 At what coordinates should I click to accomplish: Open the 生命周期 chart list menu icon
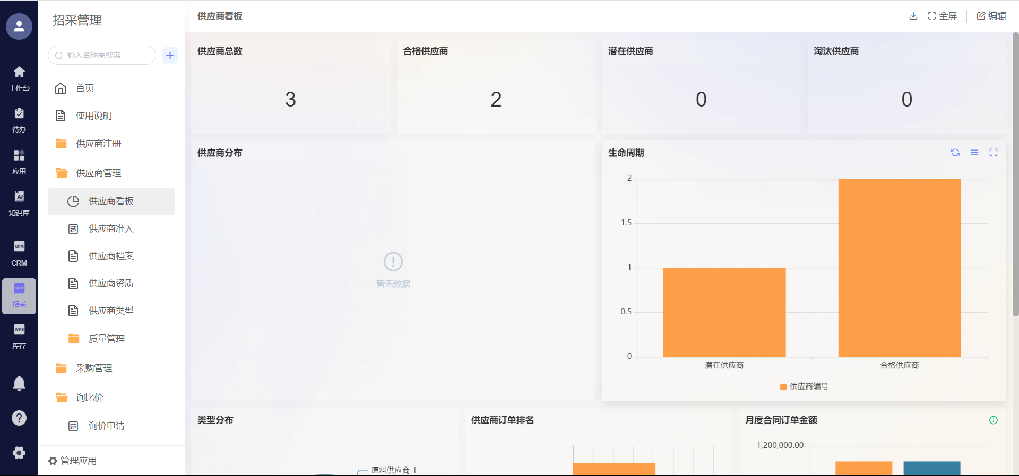(x=974, y=153)
